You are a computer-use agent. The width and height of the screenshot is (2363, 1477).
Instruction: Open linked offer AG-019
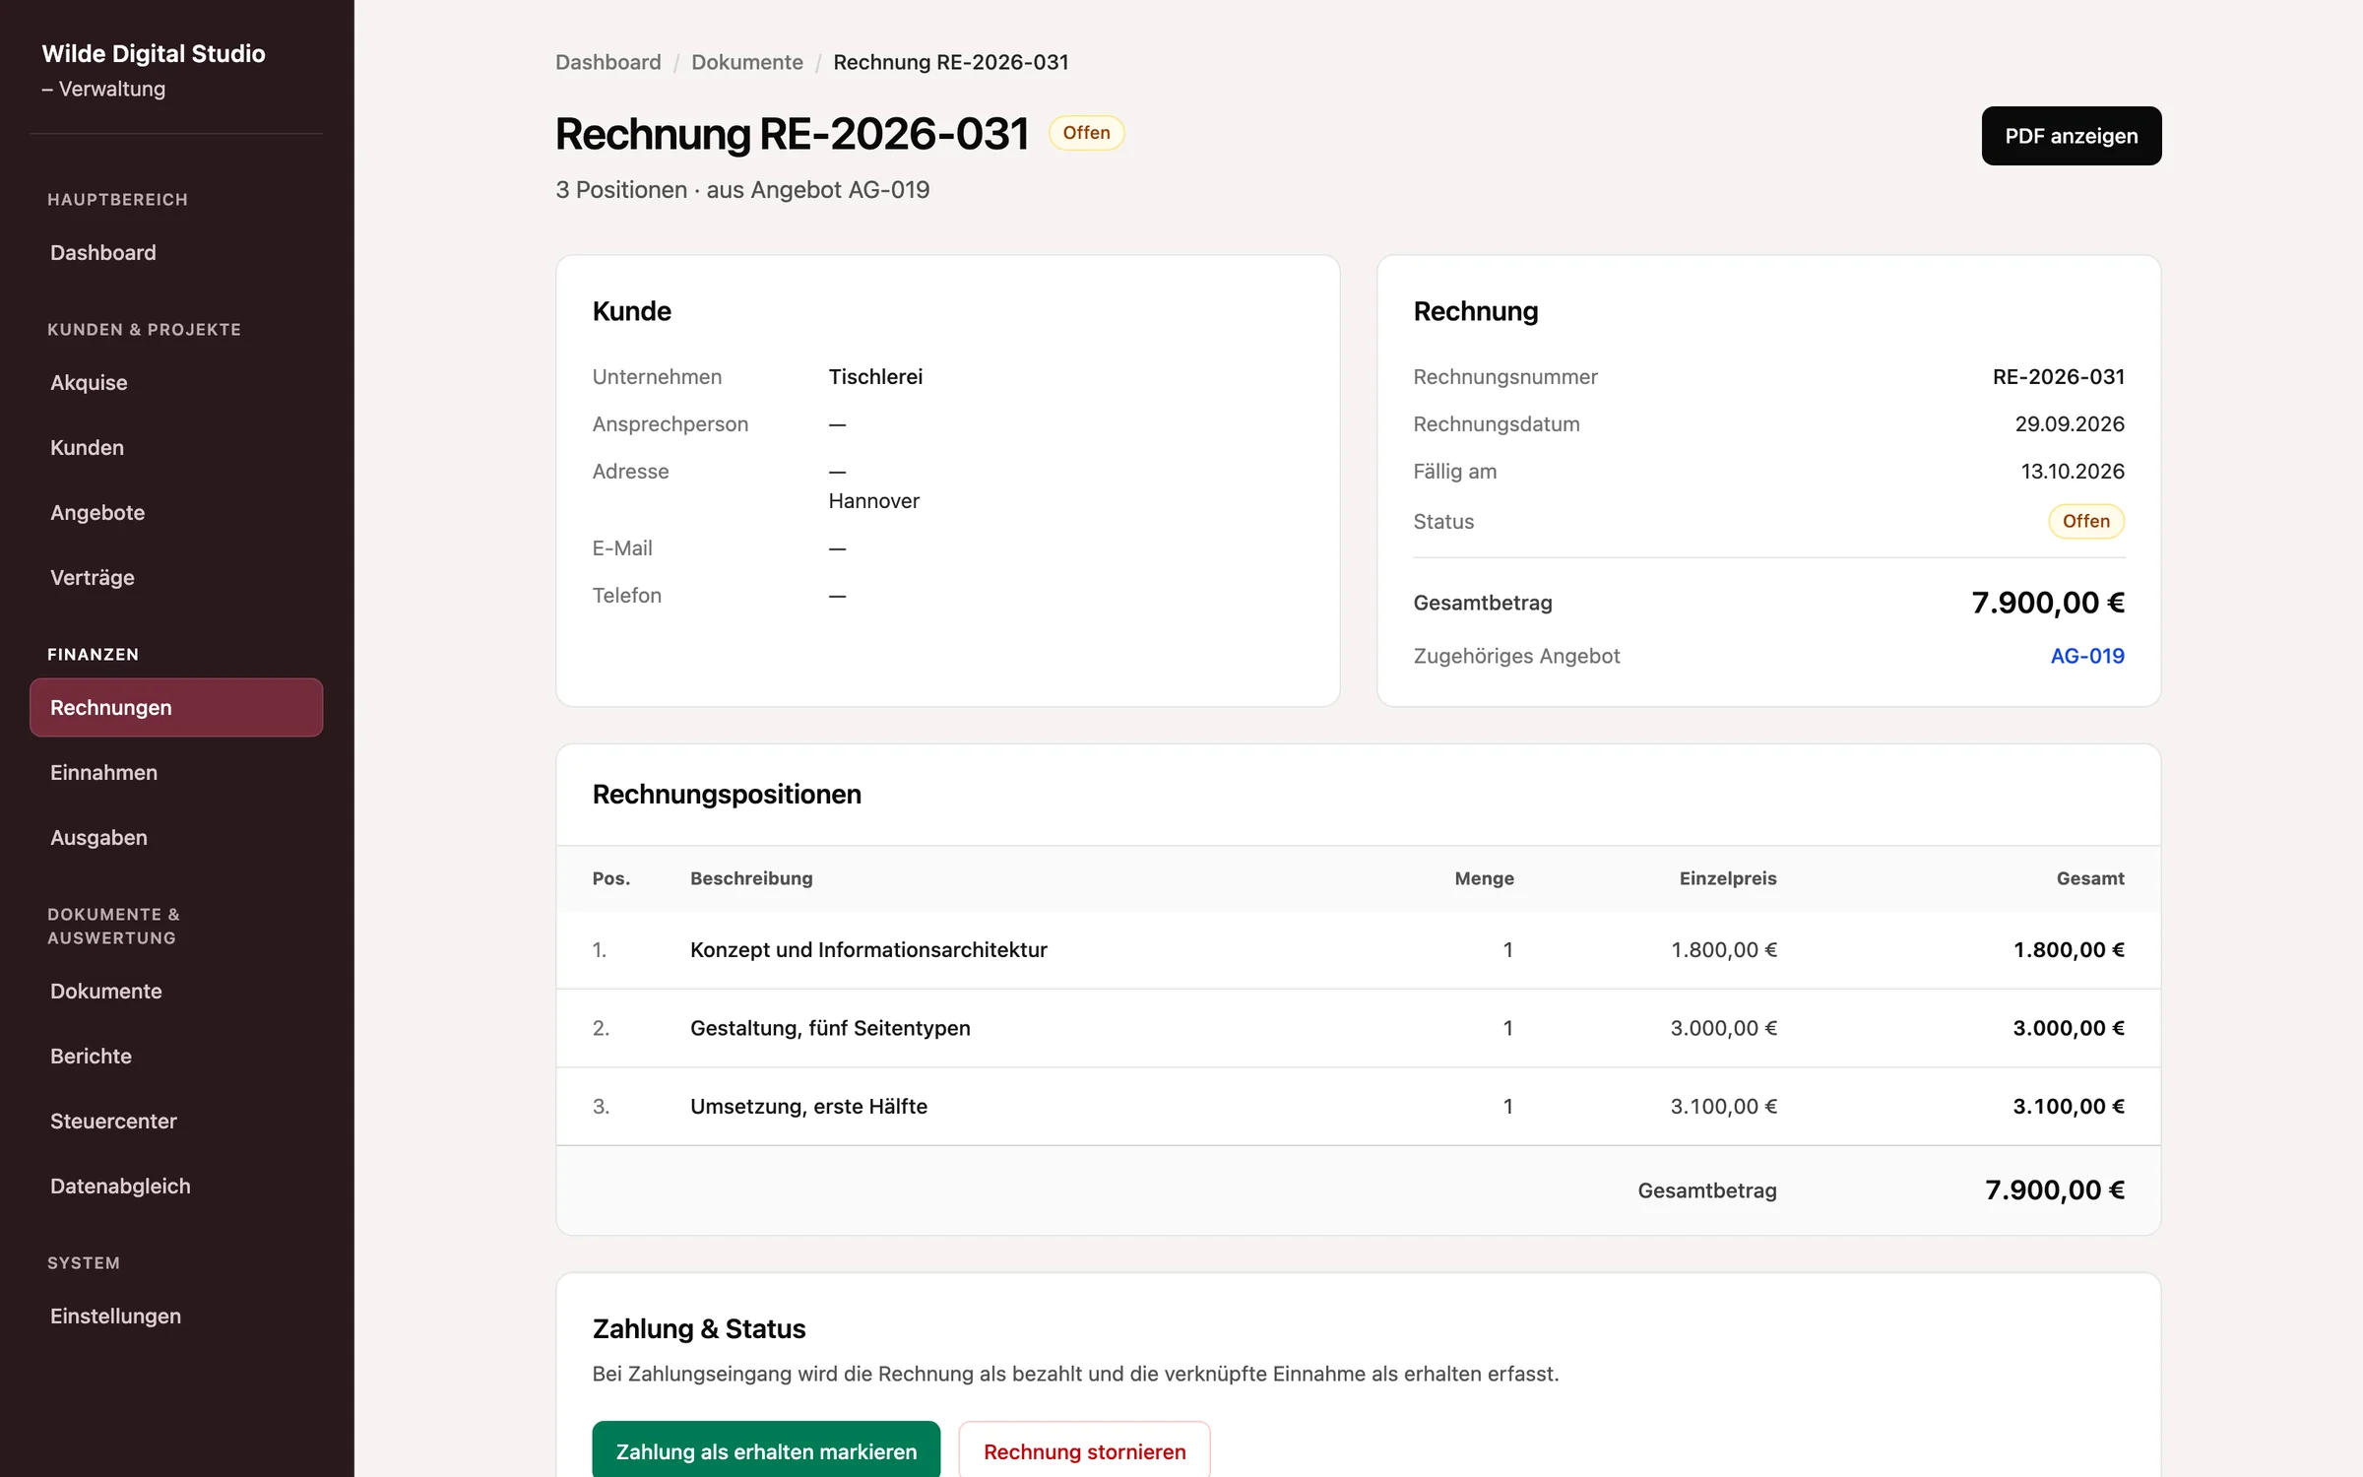coord(2087,656)
